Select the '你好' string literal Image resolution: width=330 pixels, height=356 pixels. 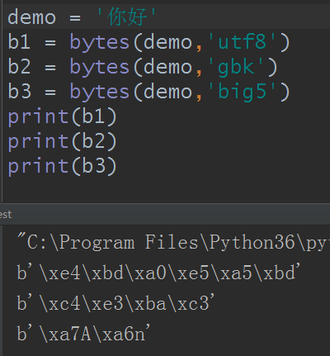tap(127, 17)
